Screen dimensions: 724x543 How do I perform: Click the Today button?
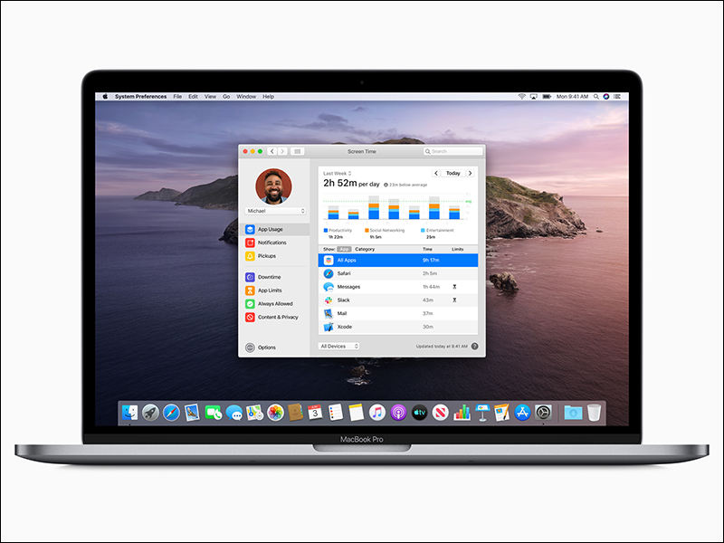point(453,173)
